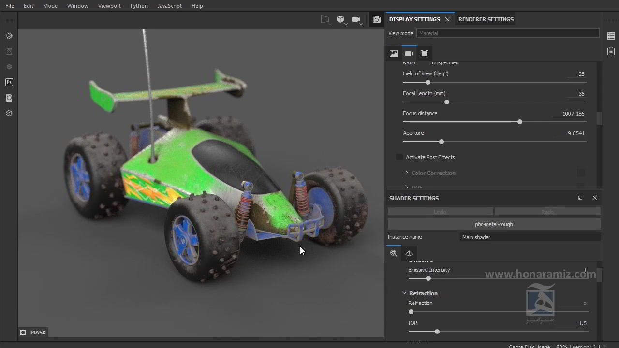Open the camera settings tab icon
619x348 pixels.
[409, 54]
